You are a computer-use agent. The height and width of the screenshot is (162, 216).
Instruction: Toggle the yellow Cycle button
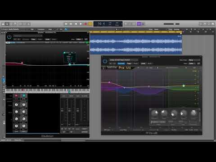pyautogui.click(x=90, y=24)
